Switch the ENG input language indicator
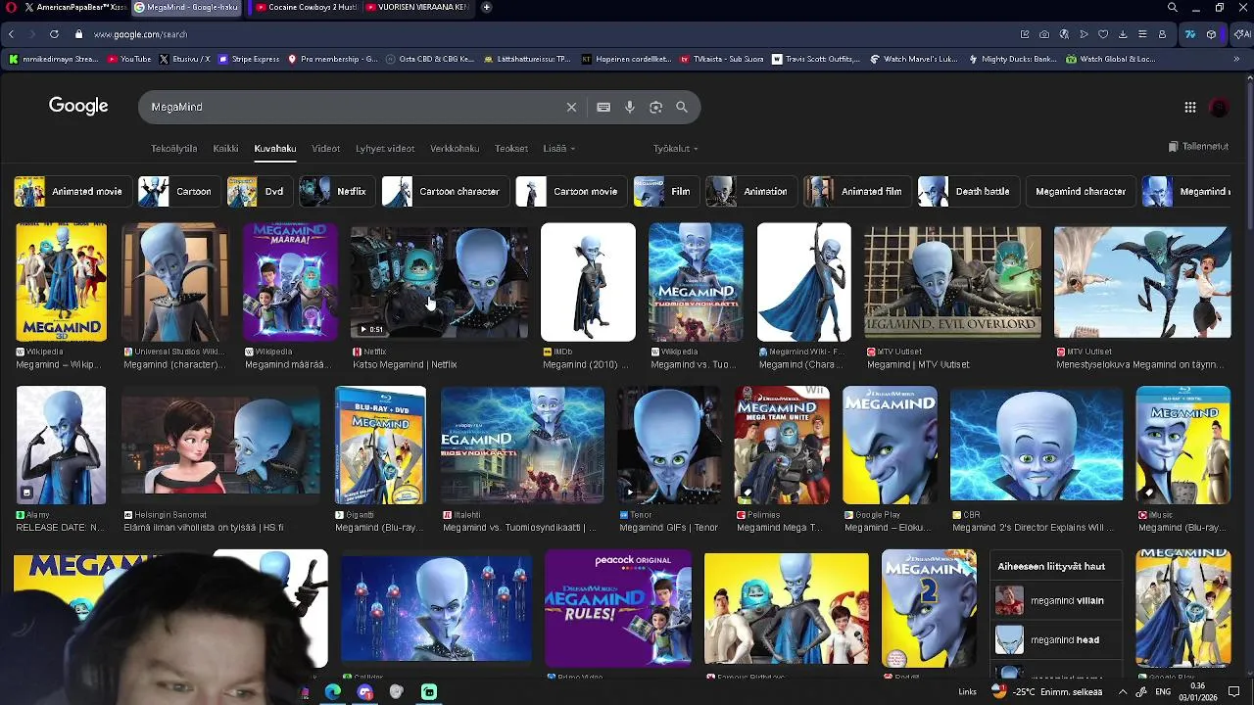Viewport: 1254px width, 705px height. click(x=1163, y=692)
